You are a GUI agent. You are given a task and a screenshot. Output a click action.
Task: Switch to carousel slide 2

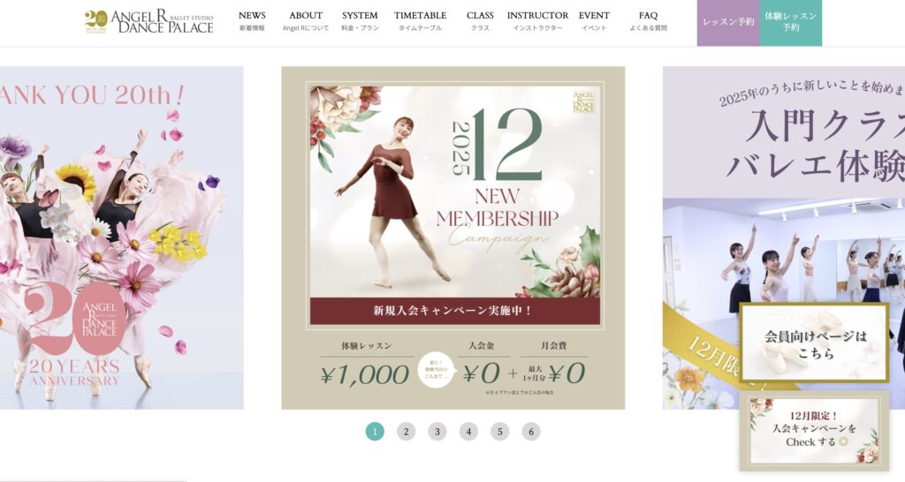[406, 432]
